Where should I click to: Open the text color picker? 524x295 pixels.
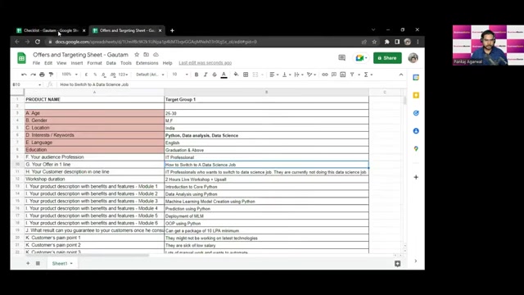tap(224, 75)
